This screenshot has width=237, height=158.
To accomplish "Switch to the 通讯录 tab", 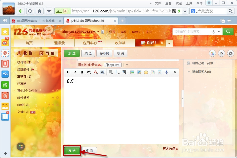I will (x=59, y=43).
